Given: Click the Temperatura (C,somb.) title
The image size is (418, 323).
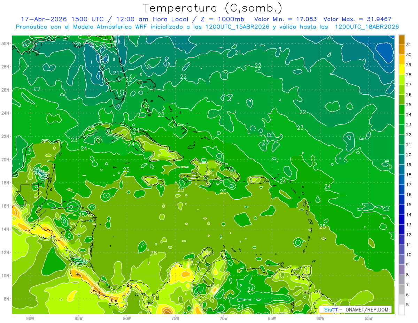Looking at the screenshot, I should (213, 8).
